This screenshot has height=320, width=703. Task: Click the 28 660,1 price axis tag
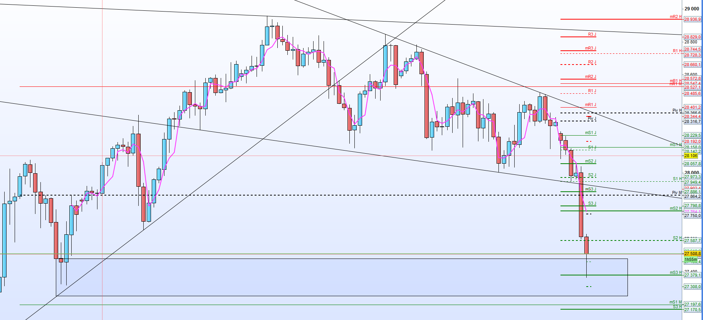[692, 65]
